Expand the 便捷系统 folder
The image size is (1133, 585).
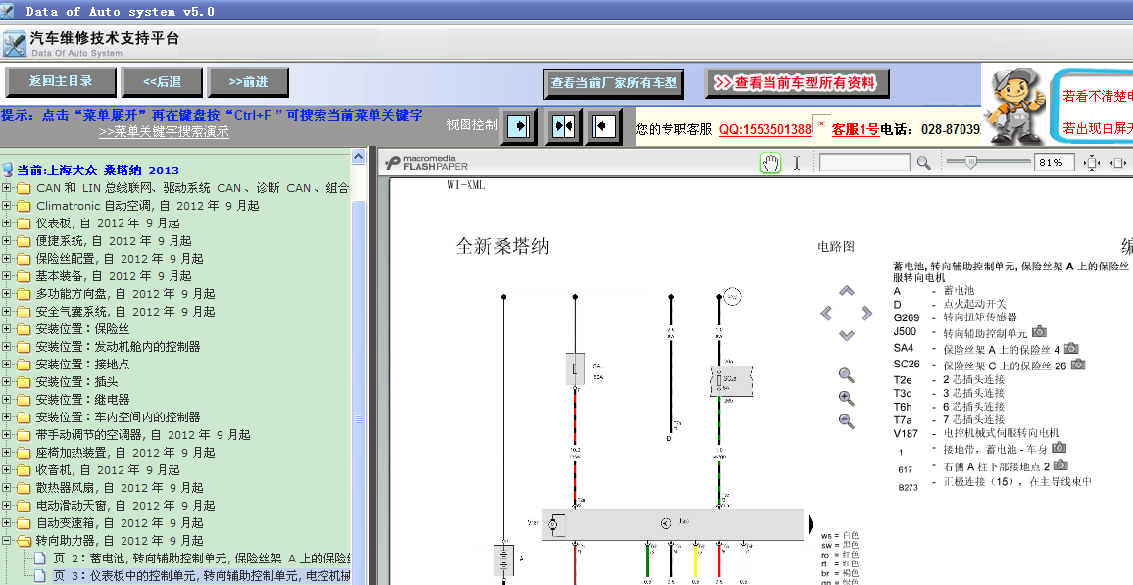point(7,240)
